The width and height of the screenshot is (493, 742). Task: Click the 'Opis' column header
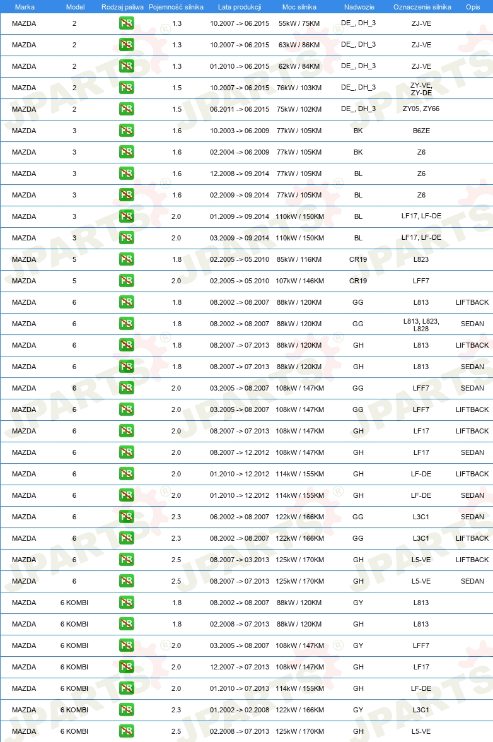coord(473,7)
